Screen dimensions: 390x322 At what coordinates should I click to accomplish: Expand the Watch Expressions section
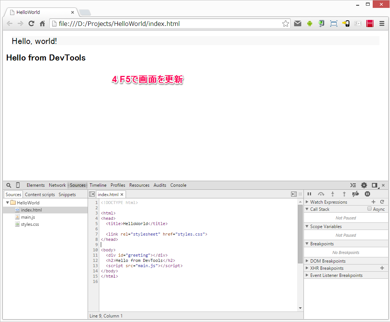coord(307,202)
